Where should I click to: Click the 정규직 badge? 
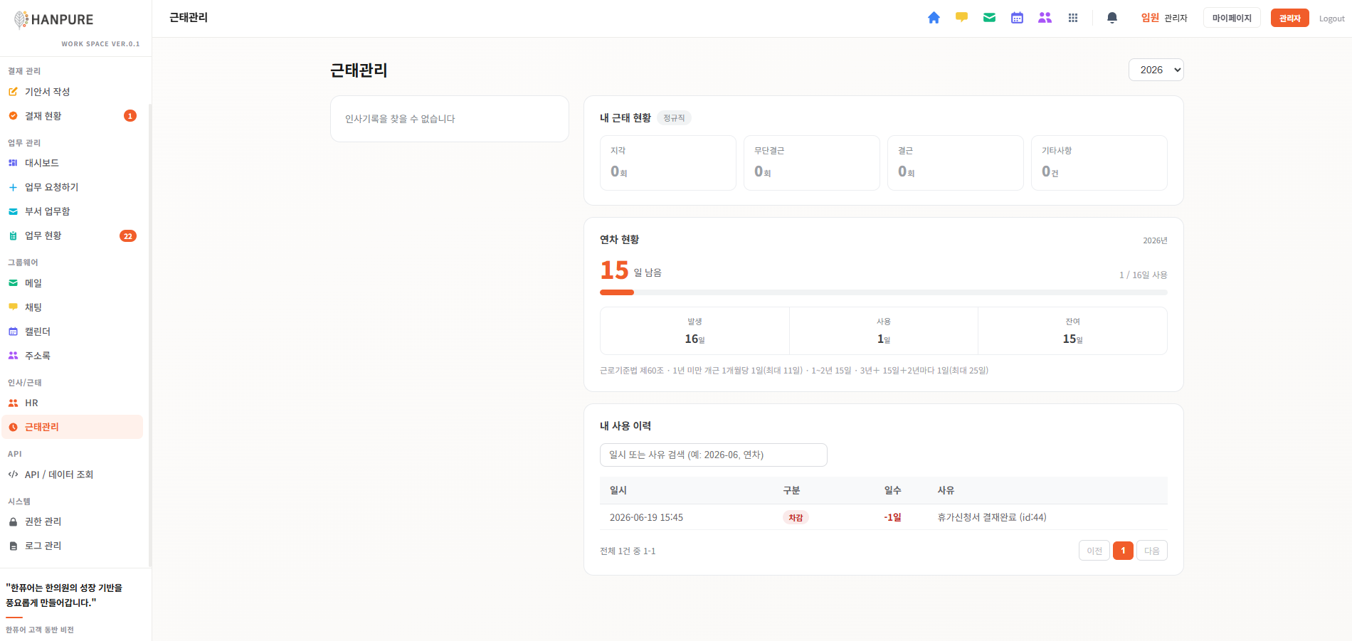[674, 118]
